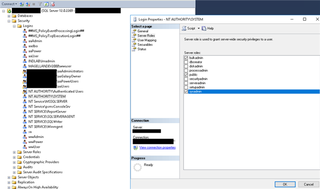
Task: Select the aadbo login icon
Action: click(x=24, y=46)
